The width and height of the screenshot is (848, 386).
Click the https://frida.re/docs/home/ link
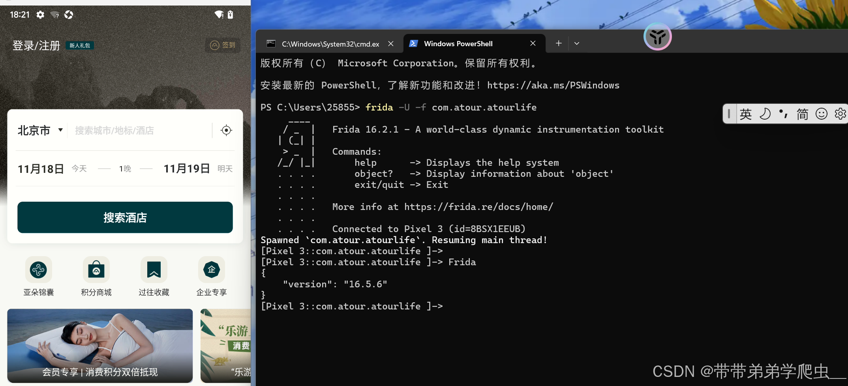479,207
